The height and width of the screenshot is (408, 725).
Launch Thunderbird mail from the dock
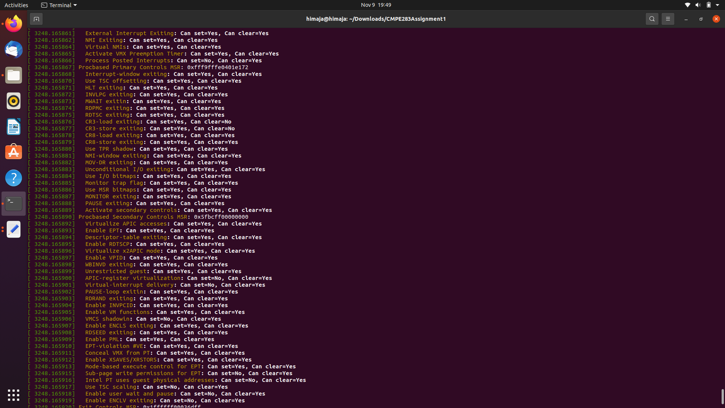pos(14,49)
